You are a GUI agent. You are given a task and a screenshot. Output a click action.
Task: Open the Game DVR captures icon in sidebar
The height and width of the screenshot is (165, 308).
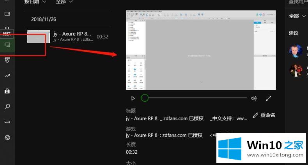click(x=7, y=45)
